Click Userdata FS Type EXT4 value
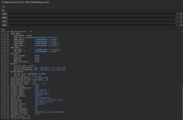This screenshot has width=183, height=120. coord(37,114)
